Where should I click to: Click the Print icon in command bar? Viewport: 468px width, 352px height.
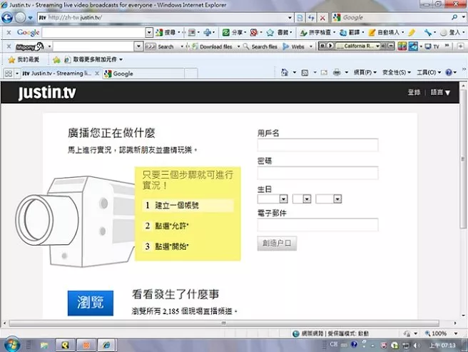(337, 72)
